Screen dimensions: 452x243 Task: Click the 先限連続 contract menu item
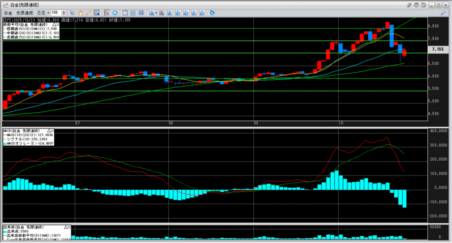tap(26, 13)
